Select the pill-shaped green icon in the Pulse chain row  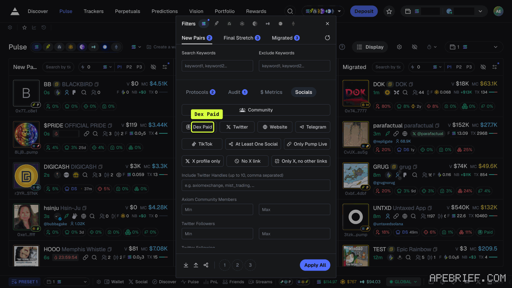pyautogui.click(x=94, y=47)
